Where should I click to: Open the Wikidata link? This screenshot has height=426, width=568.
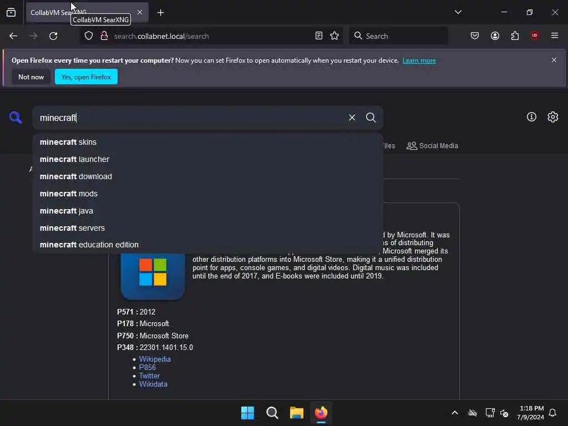click(153, 384)
